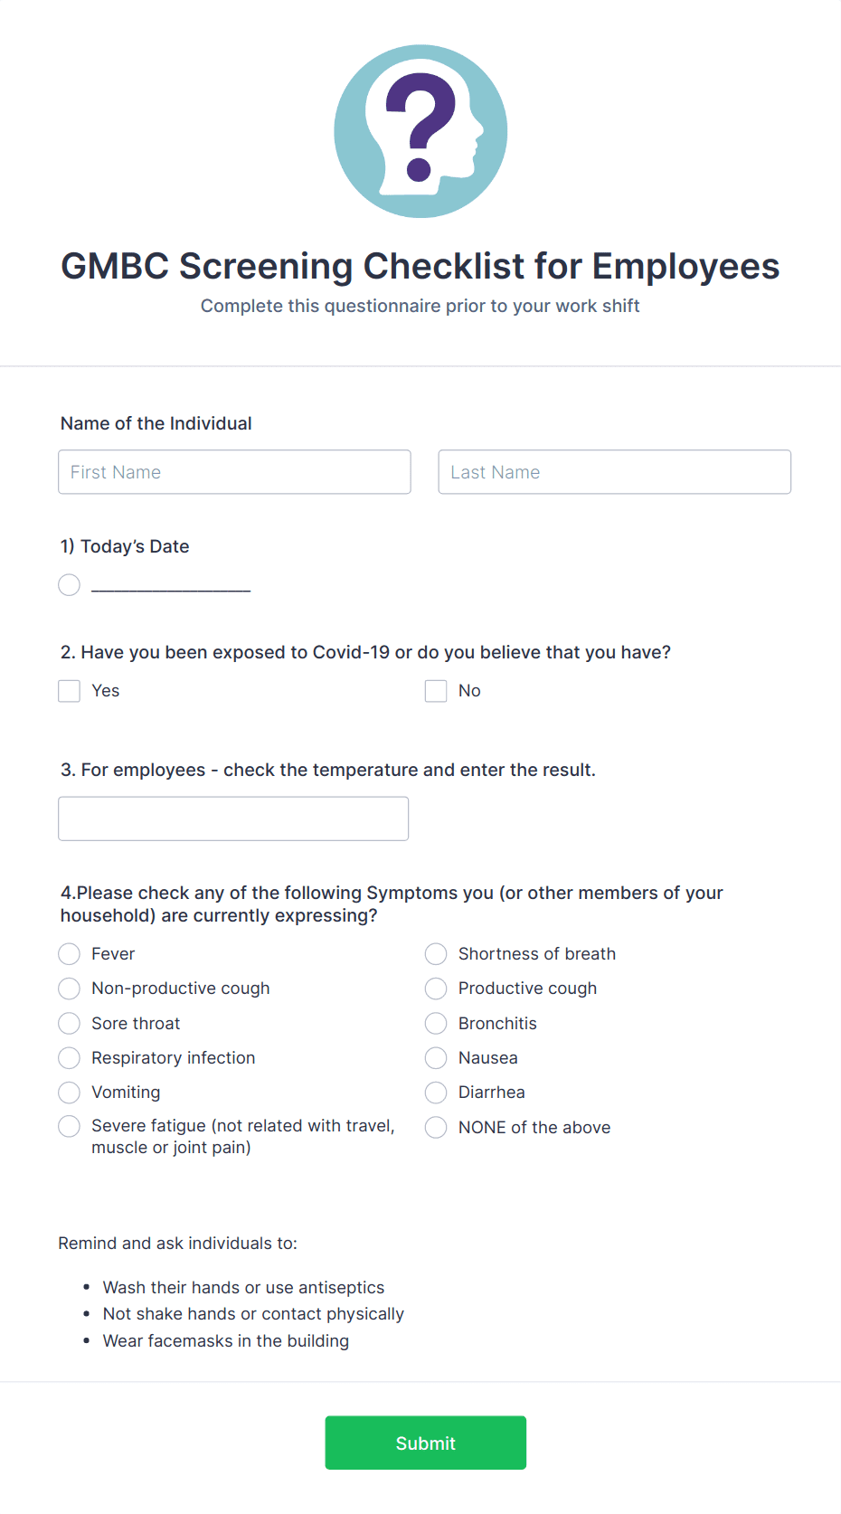Check the No box for Covid-19 exposure

436,690
